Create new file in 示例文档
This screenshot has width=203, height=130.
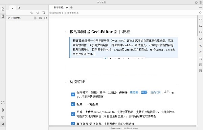(x=35, y=18)
